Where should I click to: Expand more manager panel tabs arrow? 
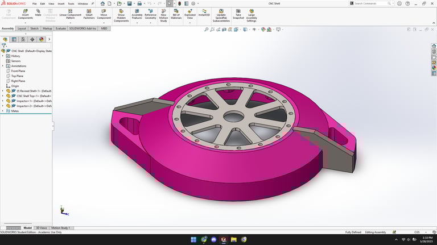point(50,40)
